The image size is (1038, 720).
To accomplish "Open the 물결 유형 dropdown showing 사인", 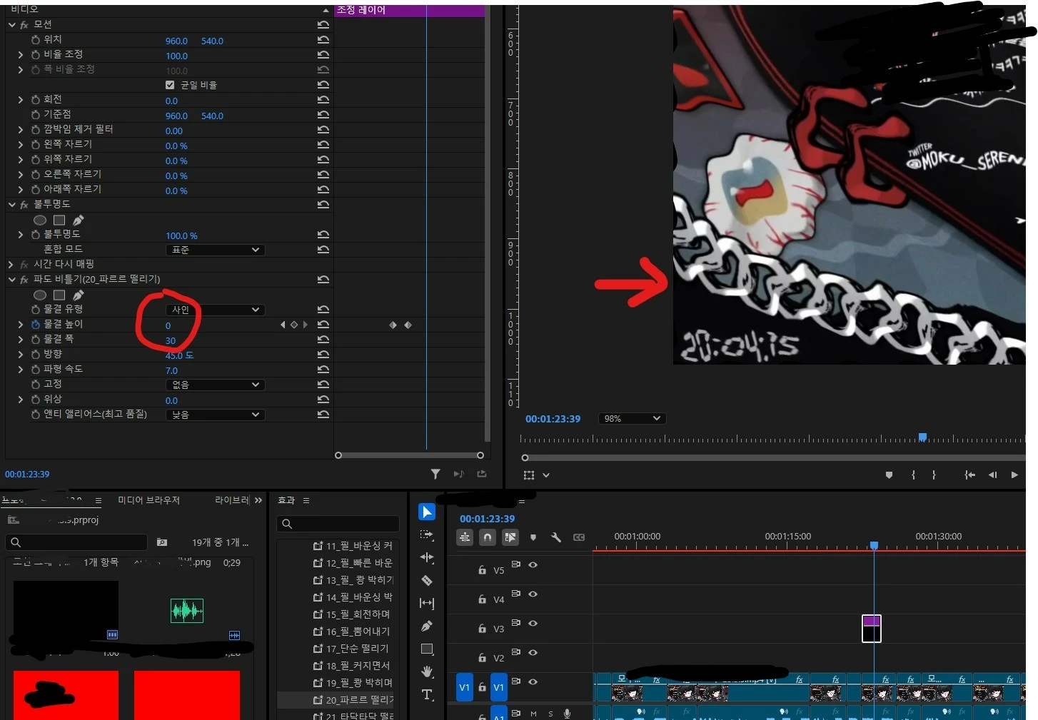I will pos(215,310).
